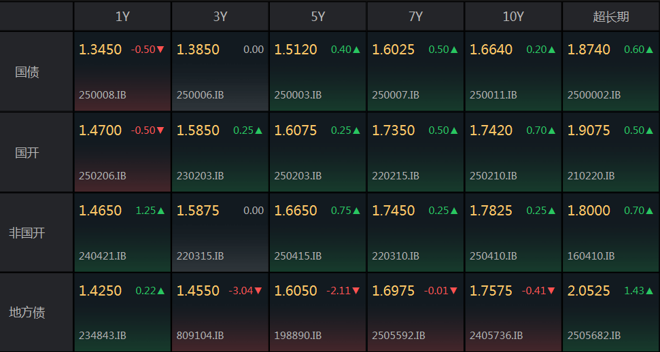Click the green up arrow next to 1.43 in 地方债 超长期
Screen dimensions: 660x352
tap(650, 291)
